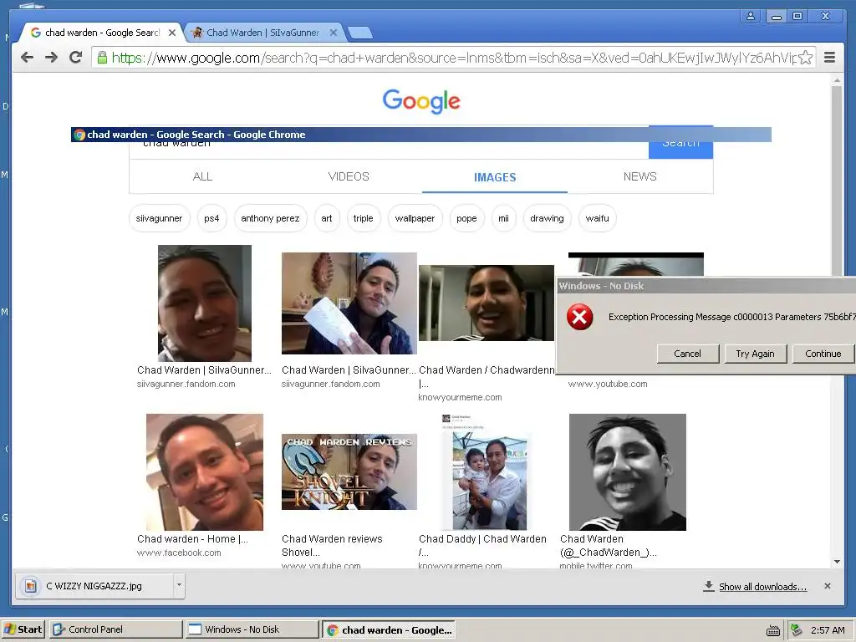Click the green padlock security icon

[102, 58]
